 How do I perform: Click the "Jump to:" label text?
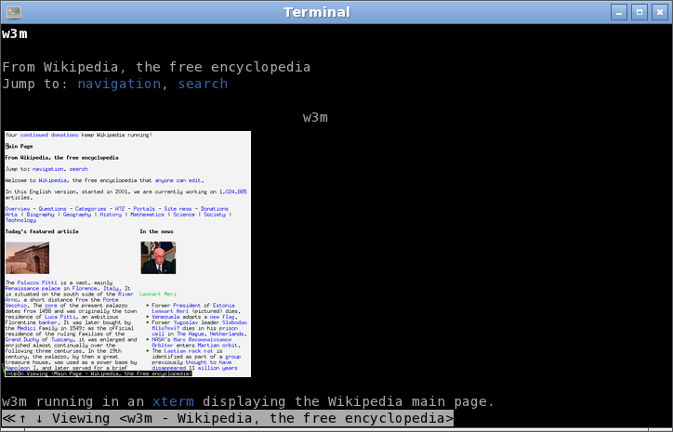35,84
